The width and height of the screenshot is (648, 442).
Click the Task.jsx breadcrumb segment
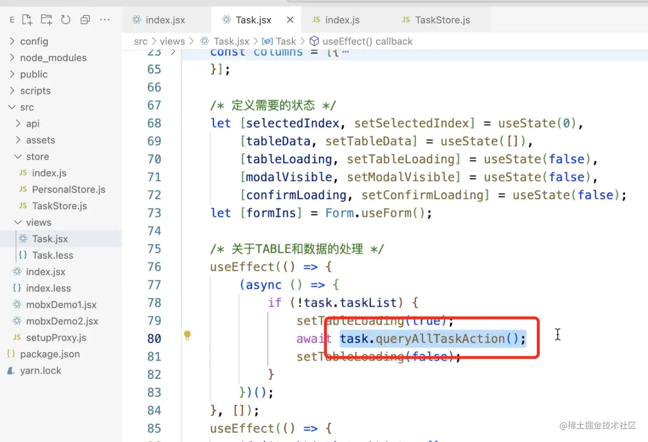pos(225,41)
